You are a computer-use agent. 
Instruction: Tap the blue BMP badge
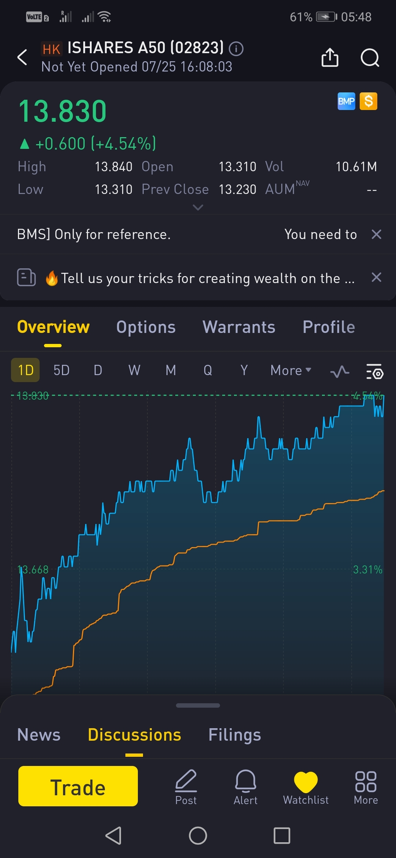coord(346,101)
